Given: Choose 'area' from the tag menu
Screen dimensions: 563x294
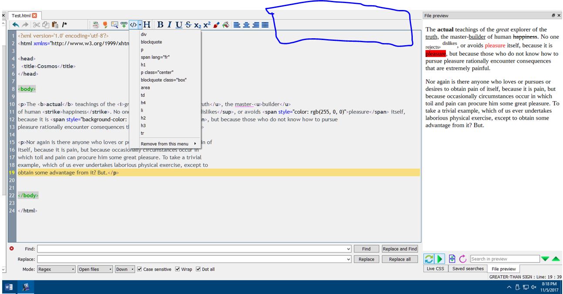Looking at the screenshot, I should point(145,87).
